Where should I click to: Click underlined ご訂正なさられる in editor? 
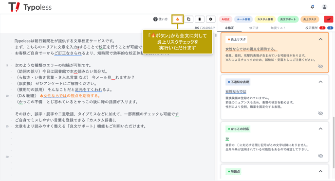click(x=68, y=53)
